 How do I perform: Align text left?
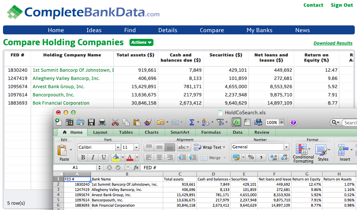[149, 157]
